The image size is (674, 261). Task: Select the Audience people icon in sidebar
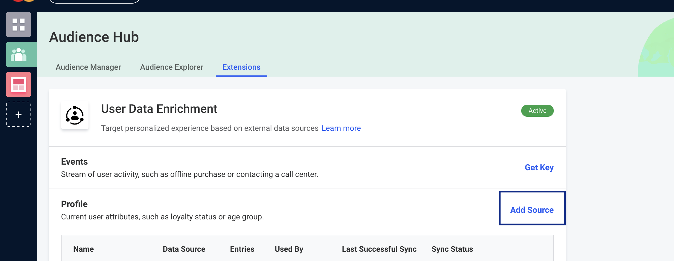[x=19, y=54]
